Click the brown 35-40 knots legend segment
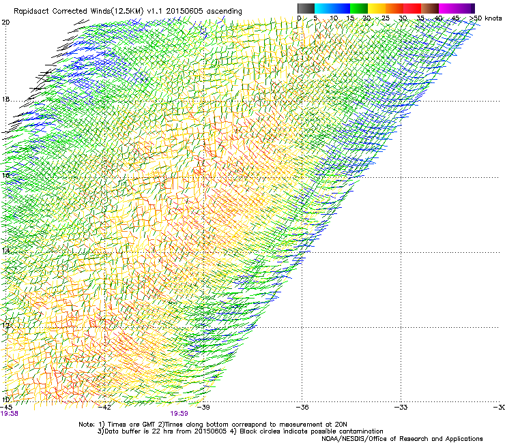The image size is (505, 443). [x=430, y=8]
